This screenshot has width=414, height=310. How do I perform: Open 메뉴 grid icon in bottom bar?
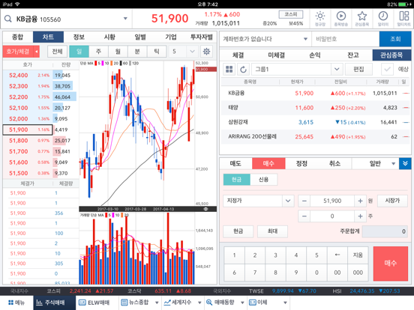[x=16, y=303]
